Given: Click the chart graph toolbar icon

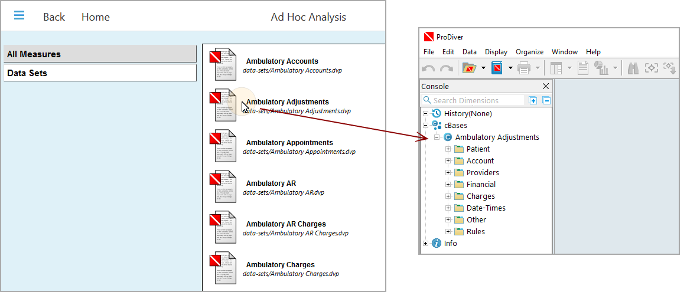Looking at the screenshot, I should (601, 68).
